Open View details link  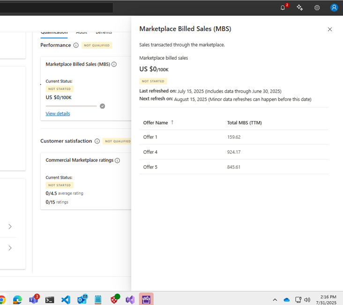(x=58, y=114)
